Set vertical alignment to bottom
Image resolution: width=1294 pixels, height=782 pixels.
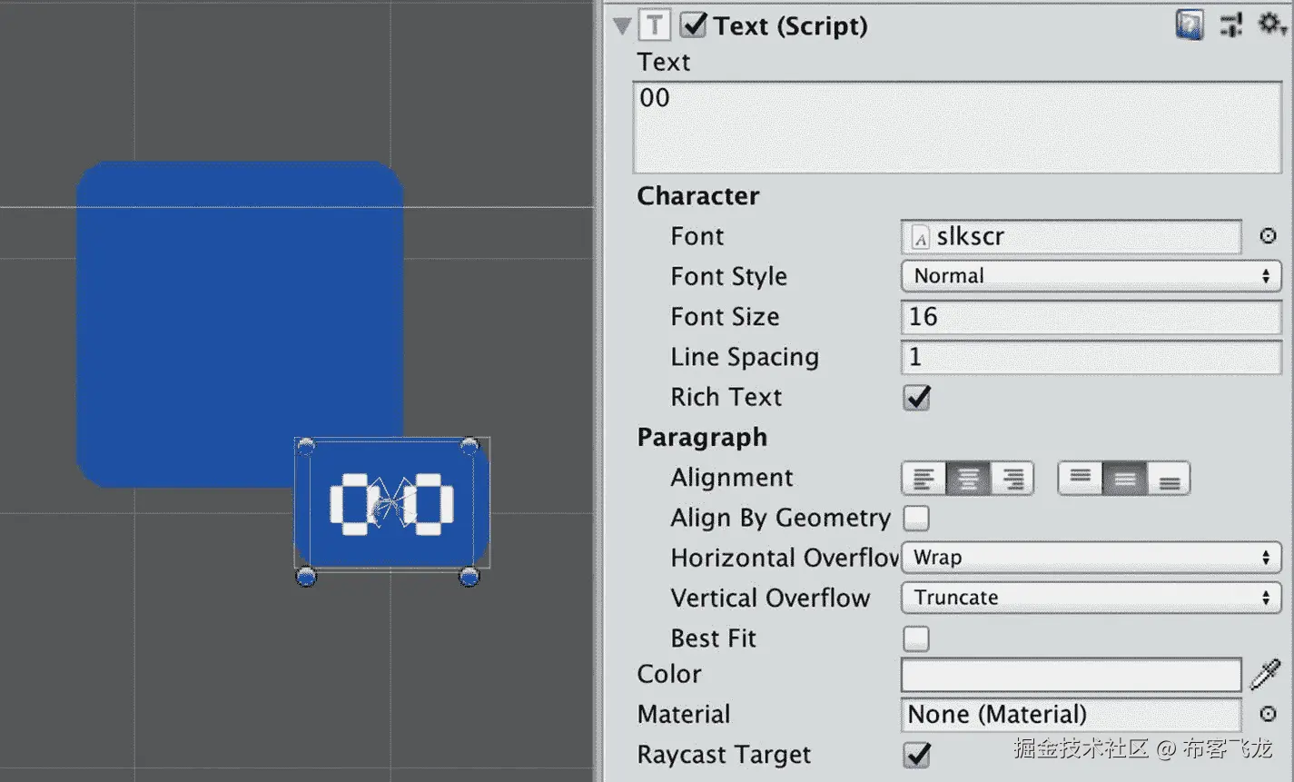pos(1168,478)
